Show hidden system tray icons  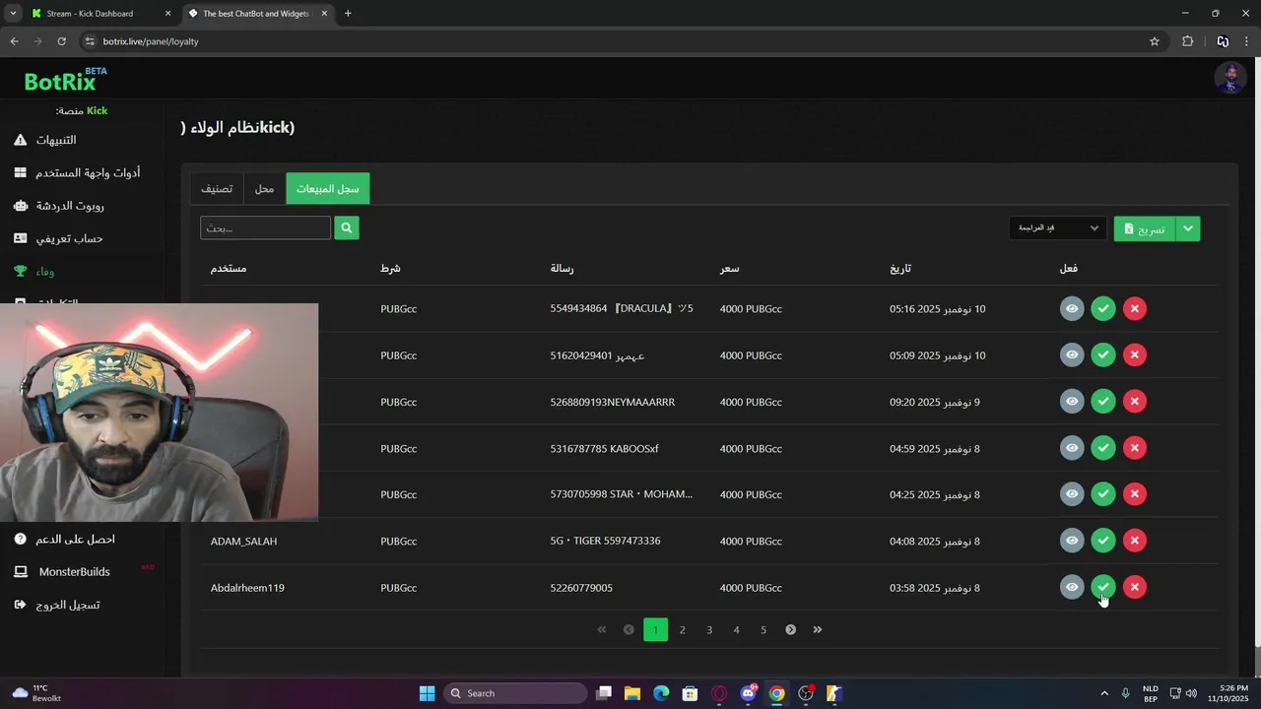1104,693
